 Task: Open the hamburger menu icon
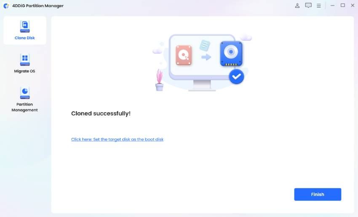pyautogui.click(x=319, y=6)
